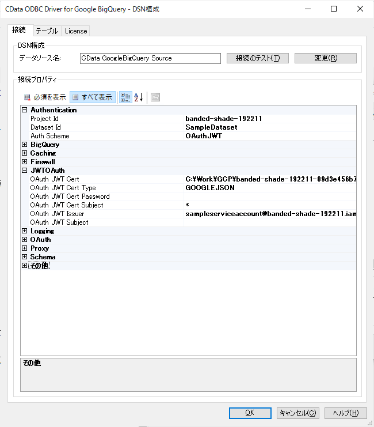This screenshot has height=427, width=374.
Task: Click the 変更(R) button
Action: pos(326,58)
